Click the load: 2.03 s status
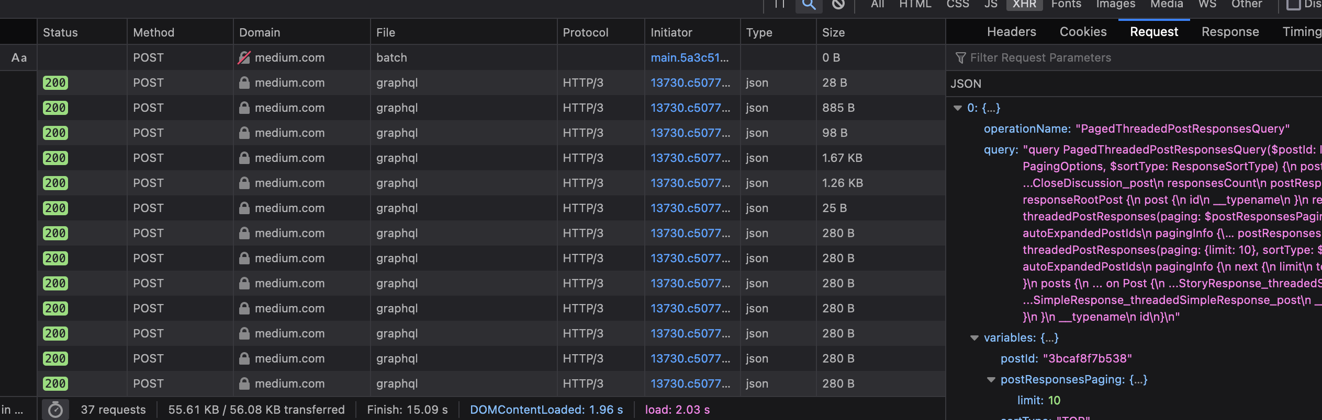 [677, 410]
